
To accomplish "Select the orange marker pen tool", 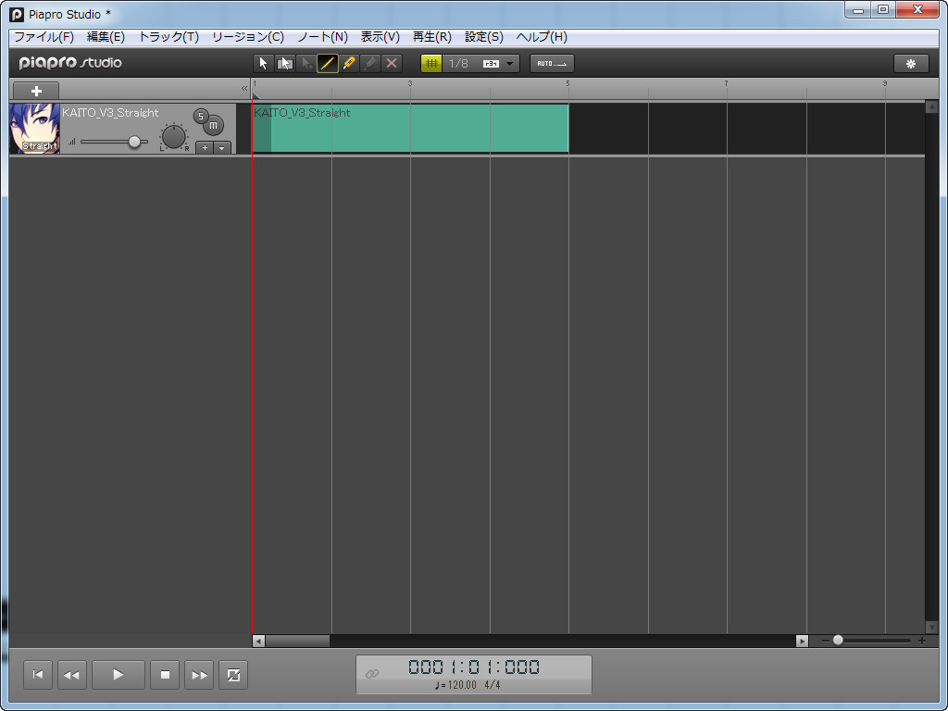I will click(x=349, y=64).
